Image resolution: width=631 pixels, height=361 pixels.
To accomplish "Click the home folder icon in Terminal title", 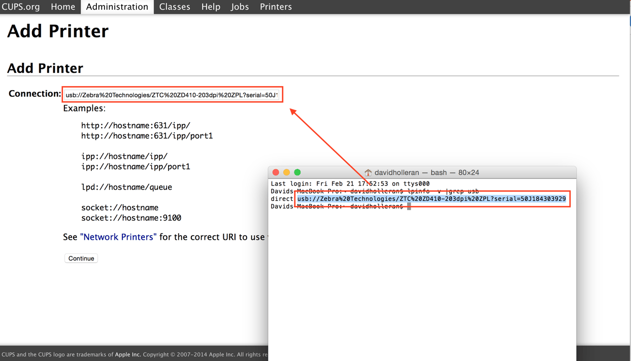I will tap(368, 173).
